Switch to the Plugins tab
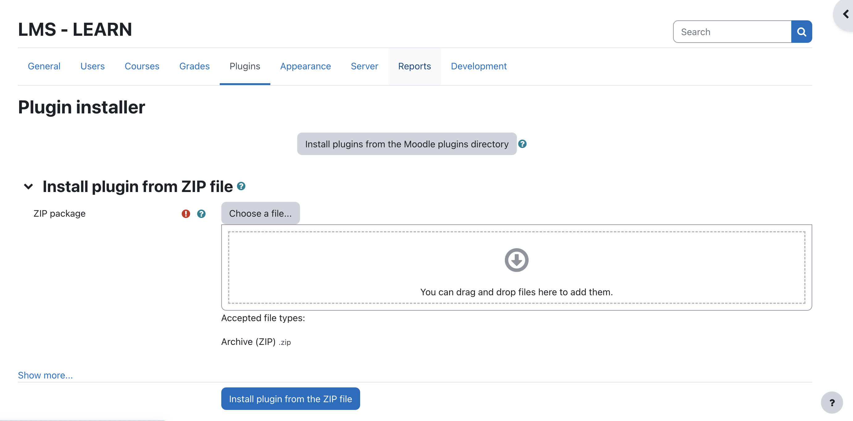853x421 pixels. tap(245, 66)
